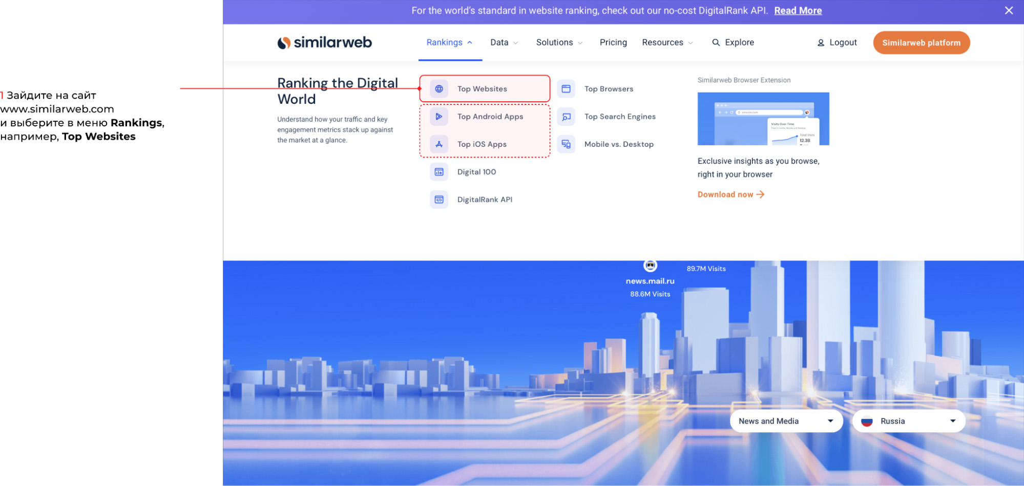Screen dimensions: 1024x486
Task: Open Top Websites globe icon
Action: (439, 89)
